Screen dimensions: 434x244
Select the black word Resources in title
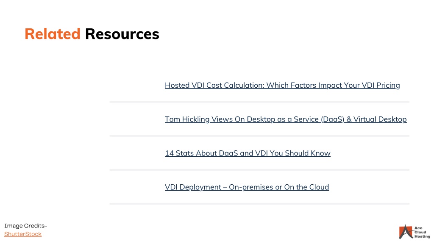(x=122, y=34)
